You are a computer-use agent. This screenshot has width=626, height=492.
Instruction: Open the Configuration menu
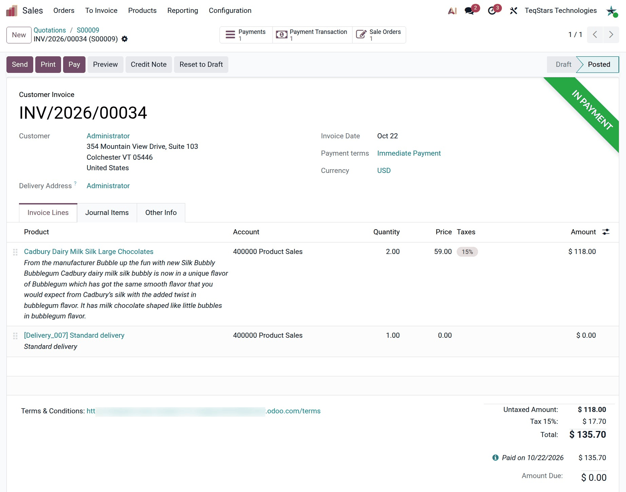[x=230, y=11]
